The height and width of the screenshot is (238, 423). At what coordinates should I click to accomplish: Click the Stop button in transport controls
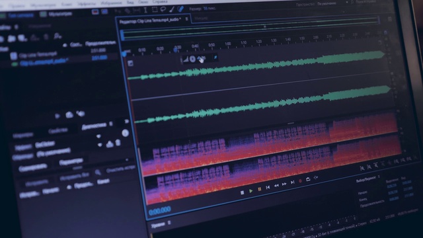point(243,192)
